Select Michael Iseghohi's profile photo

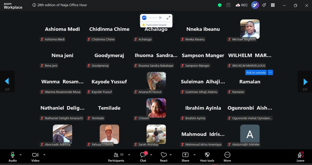point(250,29)
